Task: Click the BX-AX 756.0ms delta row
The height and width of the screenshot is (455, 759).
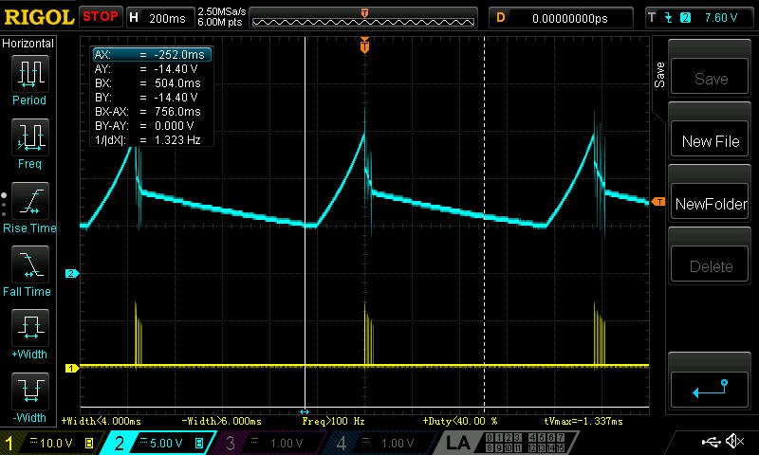Action: [x=152, y=112]
